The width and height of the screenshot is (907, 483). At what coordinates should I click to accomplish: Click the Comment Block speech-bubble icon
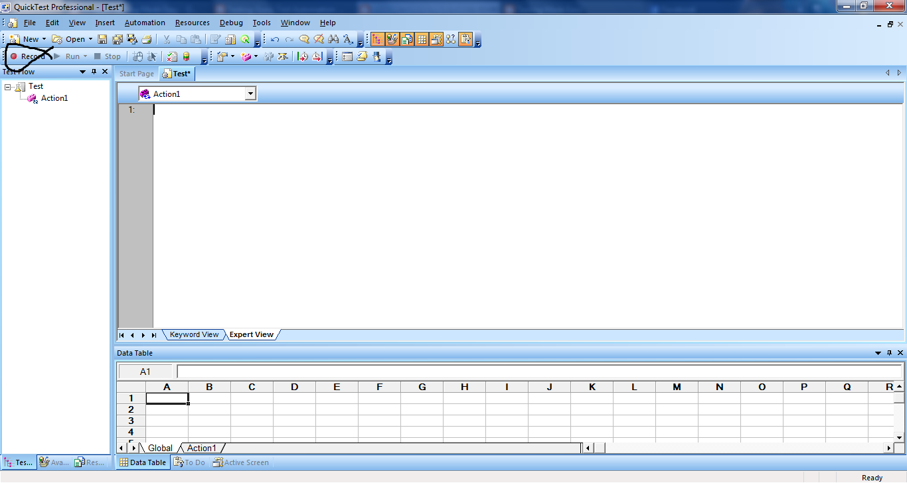click(304, 39)
